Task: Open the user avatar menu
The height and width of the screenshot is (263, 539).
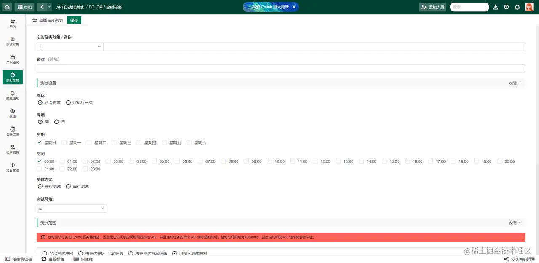Action: (x=529, y=7)
